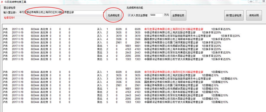Screen dimensions: 266x112
Task: Click 中国银河宁波大庆南路 in 震幅达15% block
Action: tap(174, 102)
